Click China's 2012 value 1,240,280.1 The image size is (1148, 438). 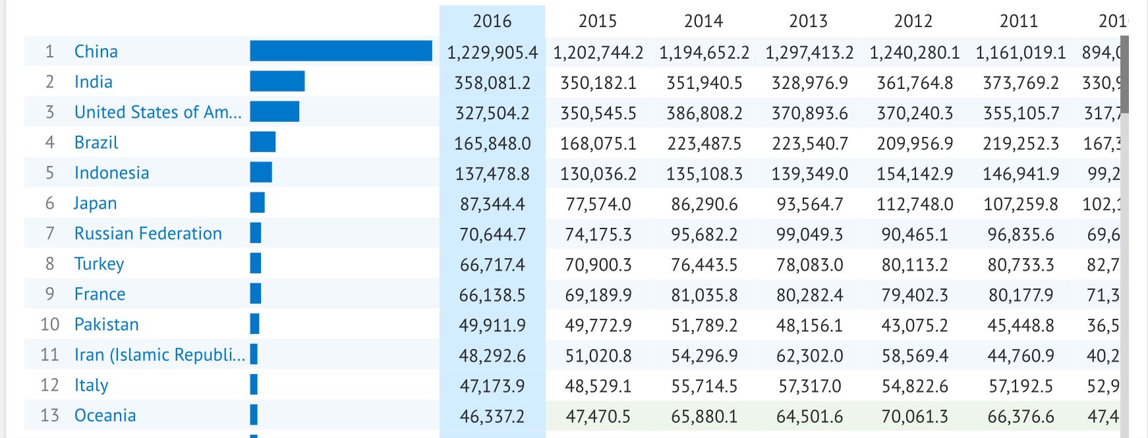tap(914, 53)
